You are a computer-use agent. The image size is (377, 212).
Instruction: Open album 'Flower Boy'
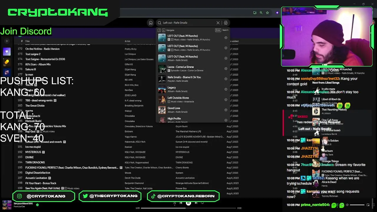181,188
